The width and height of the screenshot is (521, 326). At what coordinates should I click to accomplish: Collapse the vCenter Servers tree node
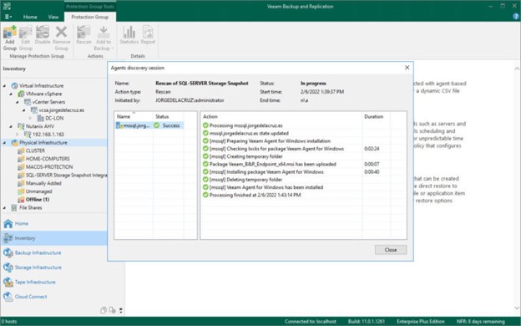click(18, 102)
